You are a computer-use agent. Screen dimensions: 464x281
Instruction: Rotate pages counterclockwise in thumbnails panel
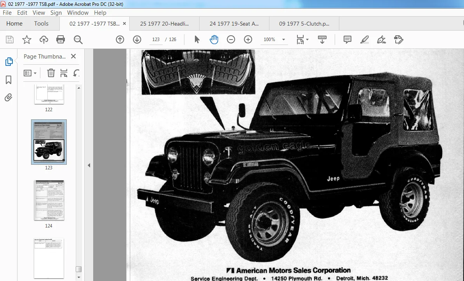click(x=76, y=73)
